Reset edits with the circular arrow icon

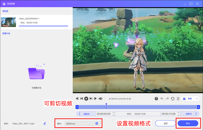coord(173,99)
